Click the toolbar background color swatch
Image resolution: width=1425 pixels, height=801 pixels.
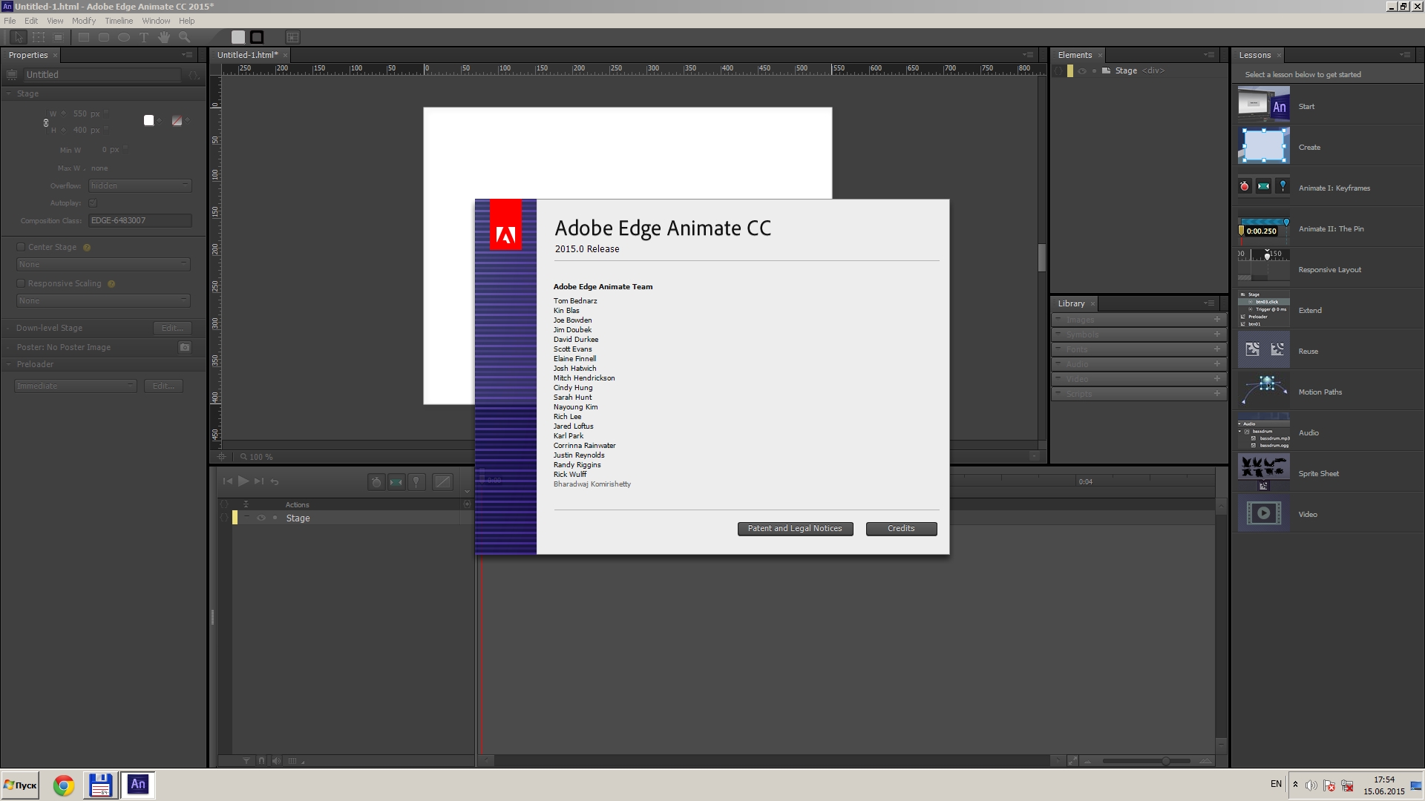[238, 37]
